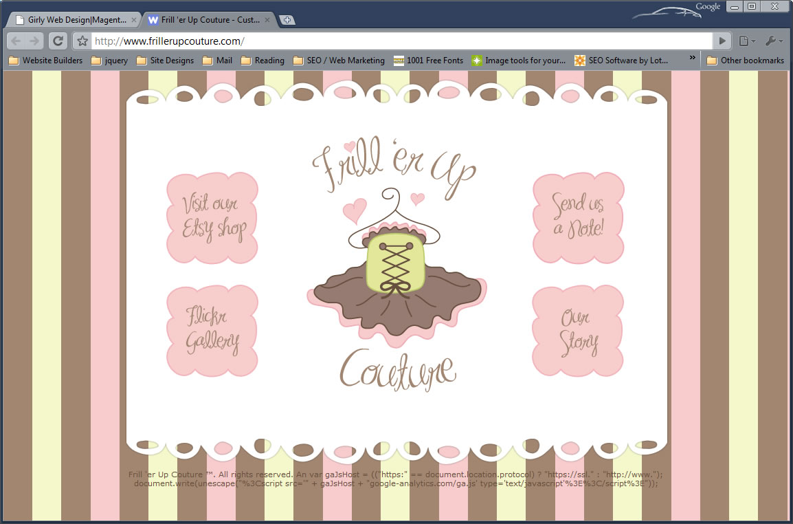Open the wrench tools menu dropdown
793x524 pixels.
coord(774,41)
